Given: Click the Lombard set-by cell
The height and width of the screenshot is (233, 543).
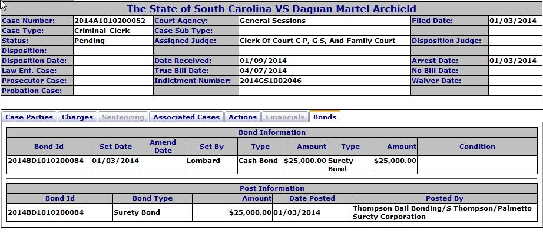Looking at the screenshot, I should [x=203, y=161].
